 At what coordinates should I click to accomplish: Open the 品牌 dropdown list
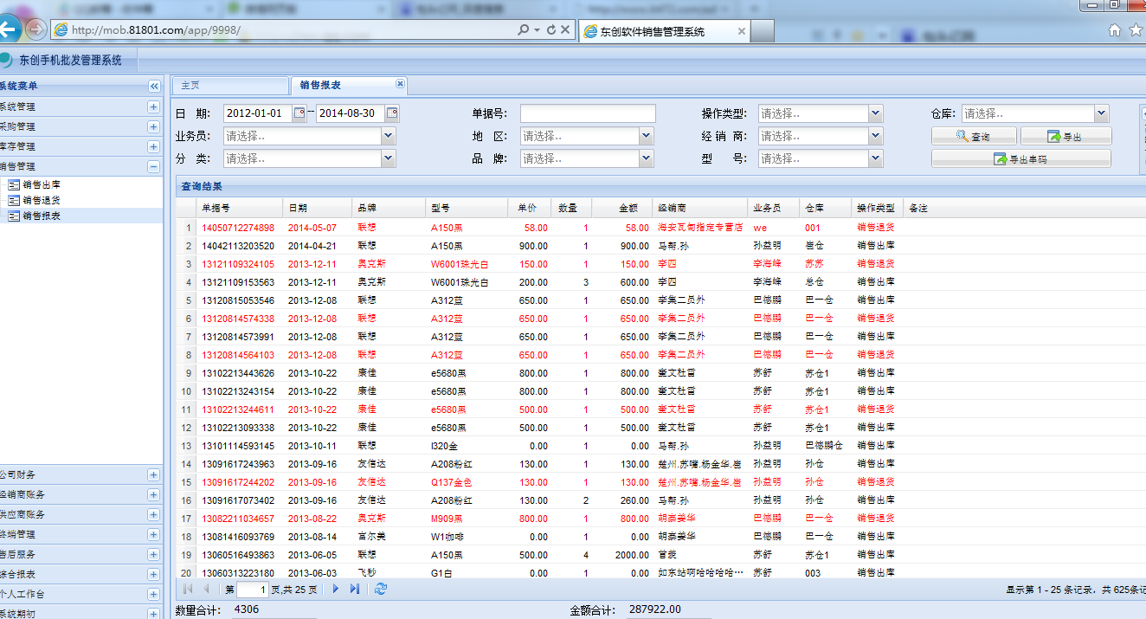click(x=646, y=158)
